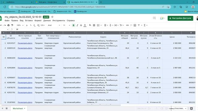Open the Файл menu

pos(7,21)
